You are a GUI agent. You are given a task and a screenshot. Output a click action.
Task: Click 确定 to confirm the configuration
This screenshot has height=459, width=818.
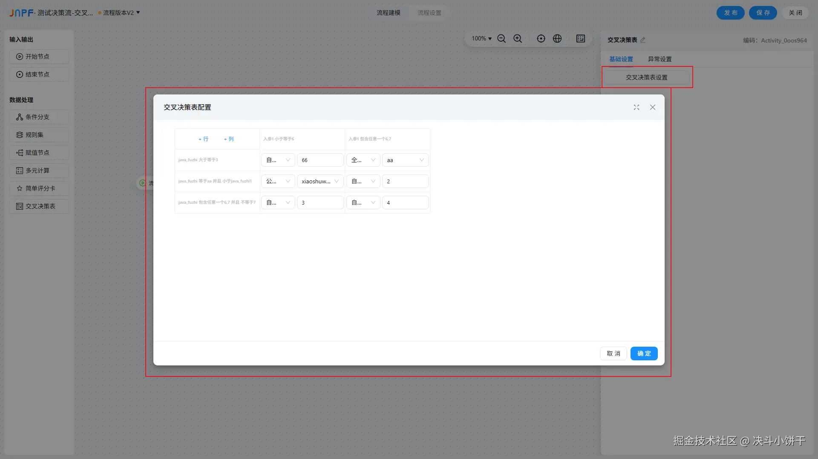pyautogui.click(x=644, y=354)
